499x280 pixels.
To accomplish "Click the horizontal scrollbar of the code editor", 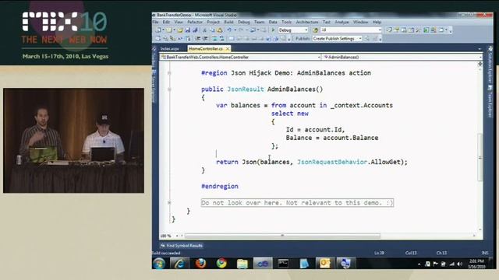I will [282, 236].
